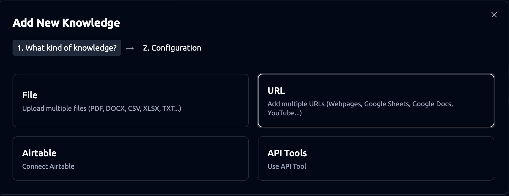
Task: Select the File knowledge card
Action: point(130,100)
